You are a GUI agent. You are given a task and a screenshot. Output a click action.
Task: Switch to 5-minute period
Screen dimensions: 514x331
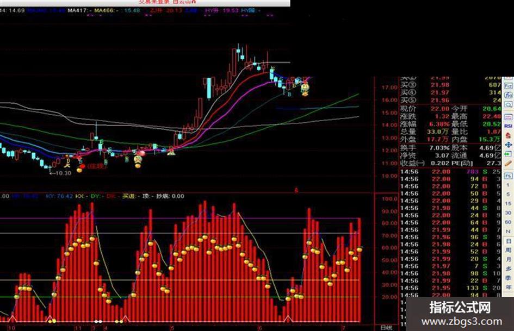click(508, 195)
